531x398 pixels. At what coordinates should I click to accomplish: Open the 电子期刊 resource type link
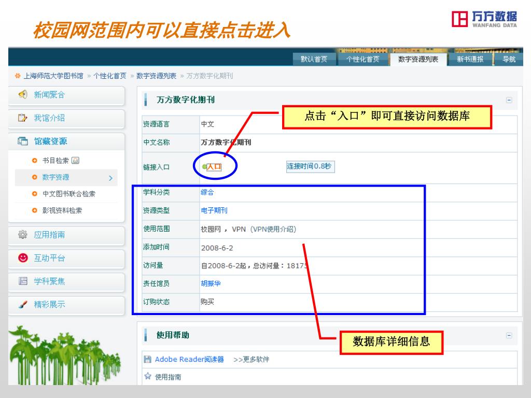click(214, 210)
